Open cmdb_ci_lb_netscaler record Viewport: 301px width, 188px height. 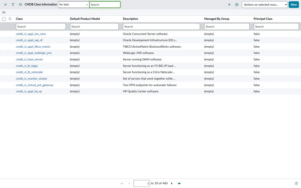pos(29,72)
